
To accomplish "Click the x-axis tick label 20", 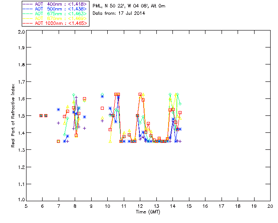I will 270,206.
